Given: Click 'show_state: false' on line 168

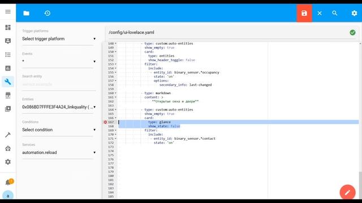Looking at the screenshot, I should tap(164, 126).
